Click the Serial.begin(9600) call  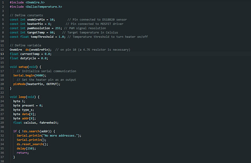pyautogui.click(x=30, y=75)
